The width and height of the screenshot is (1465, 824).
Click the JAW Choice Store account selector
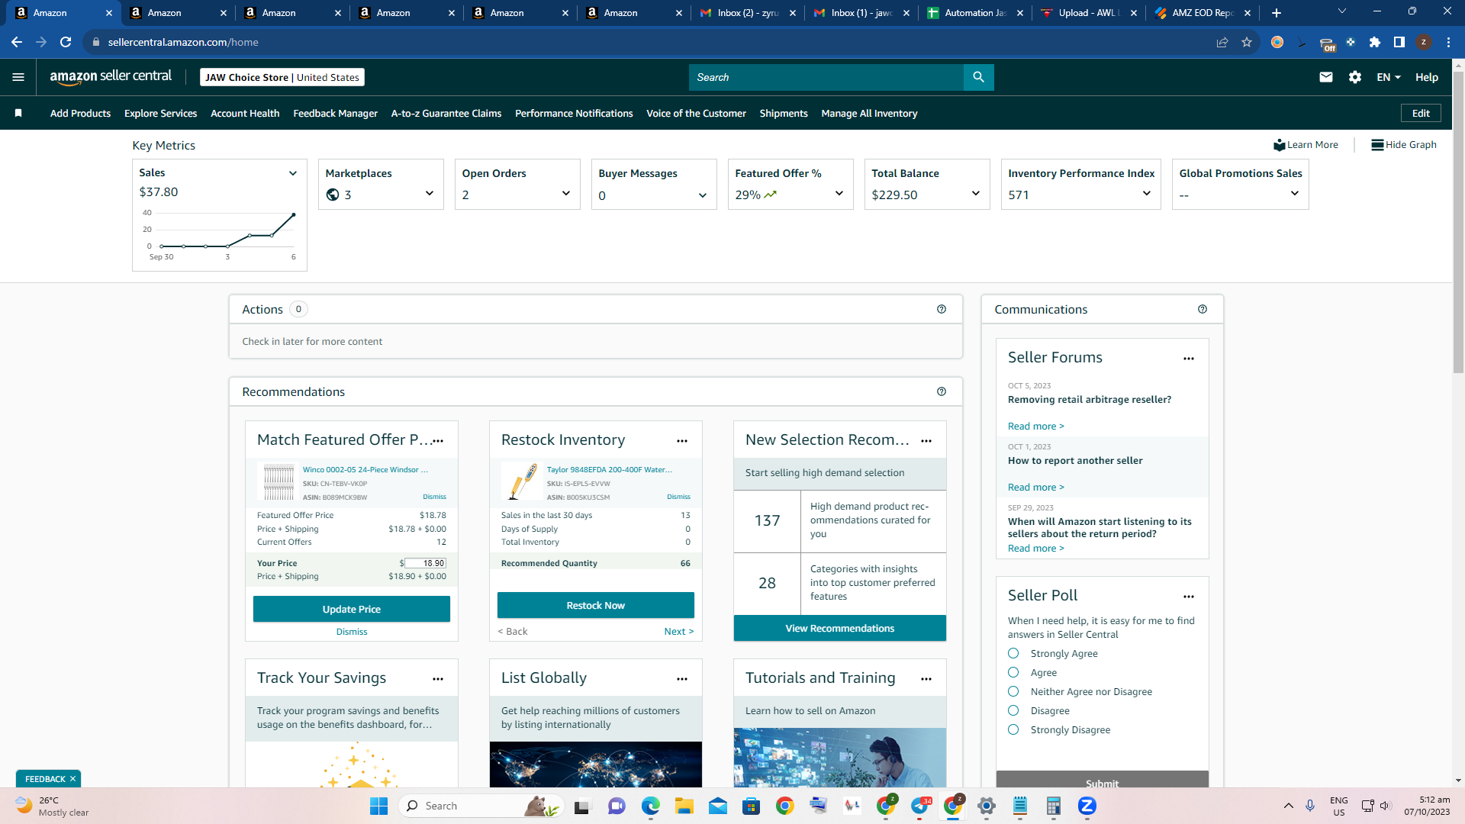[x=282, y=77]
